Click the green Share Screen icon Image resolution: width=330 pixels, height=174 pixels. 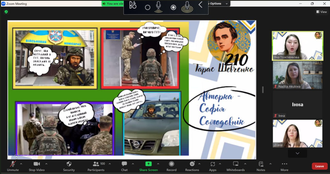(148, 164)
